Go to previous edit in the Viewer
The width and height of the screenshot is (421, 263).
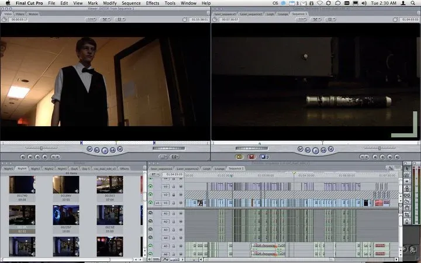coord(89,149)
